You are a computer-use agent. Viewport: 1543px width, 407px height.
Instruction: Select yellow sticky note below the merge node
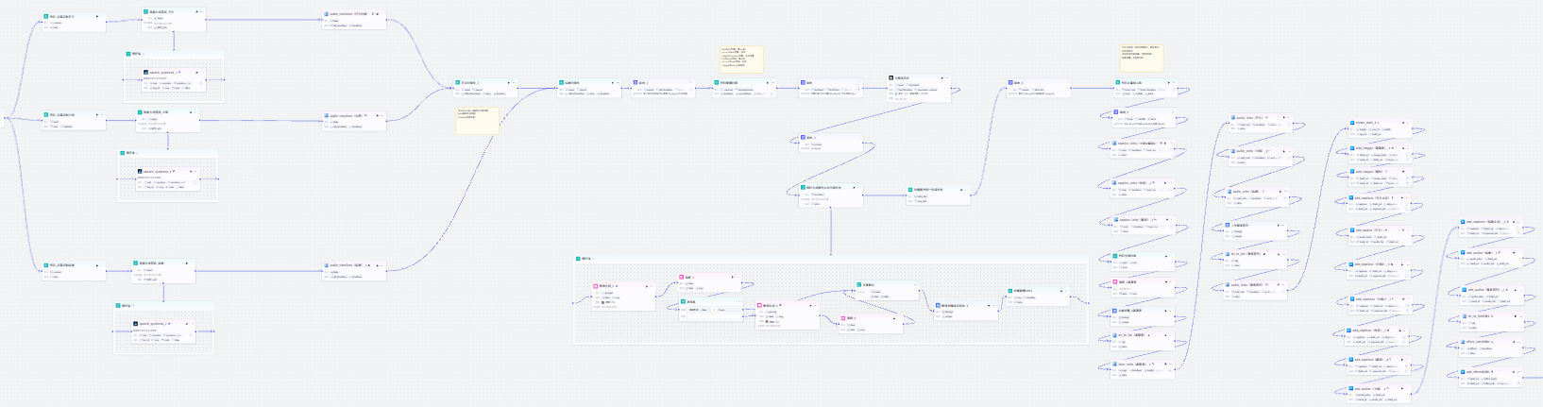click(x=477, y=120)
